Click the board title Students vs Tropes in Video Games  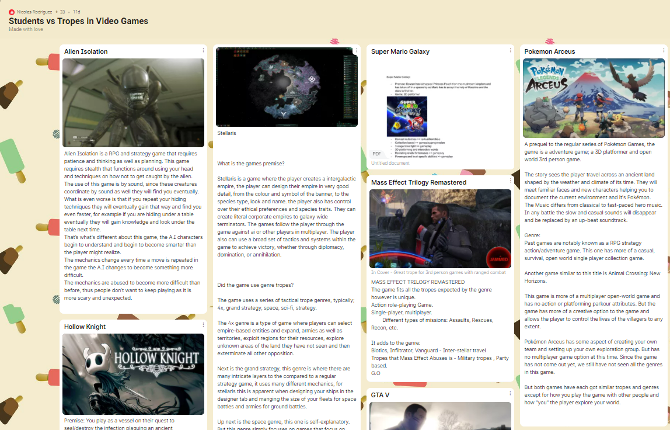click(79, 21)
